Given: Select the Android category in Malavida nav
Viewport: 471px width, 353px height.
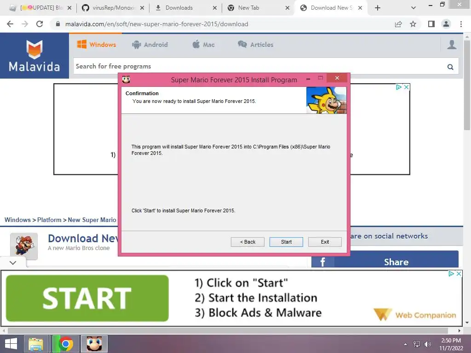Looking at the screenshot, I should coord(149,45).
